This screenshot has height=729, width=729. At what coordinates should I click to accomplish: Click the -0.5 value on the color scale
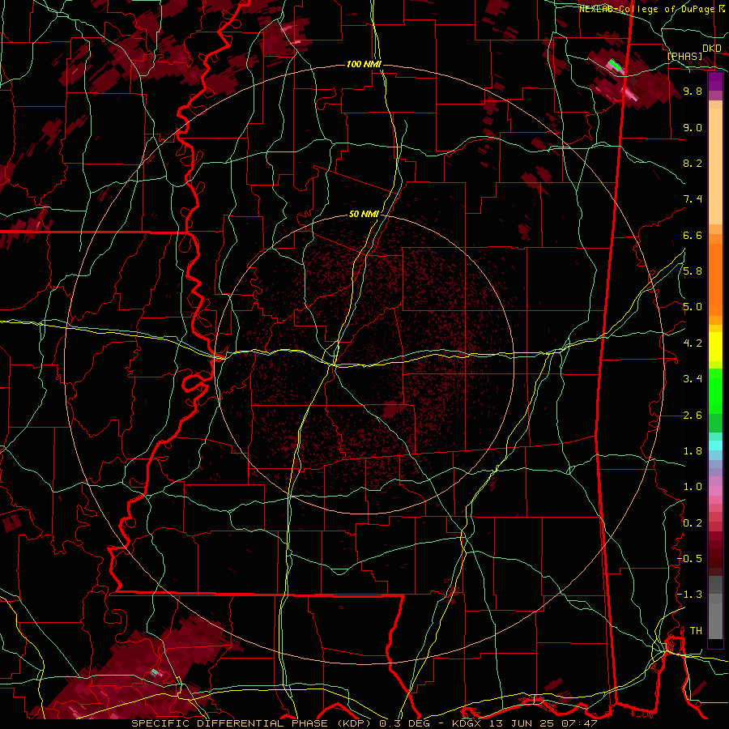click(689, 559)
